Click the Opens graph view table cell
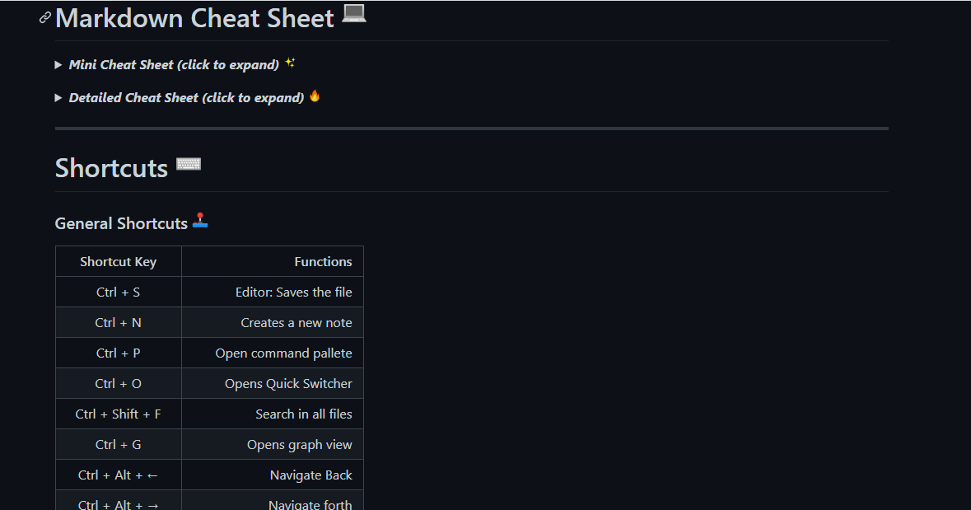Viewport: 971px width, 510px height. coord(296,444)
